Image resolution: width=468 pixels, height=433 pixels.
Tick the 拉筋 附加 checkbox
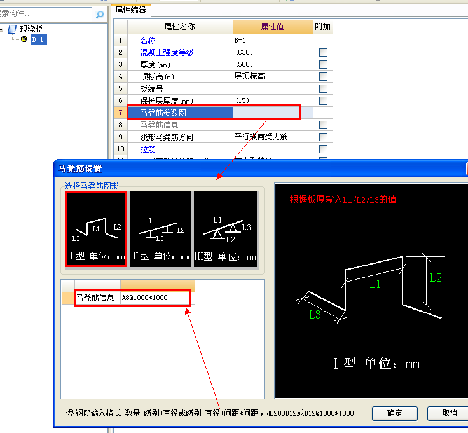tap(323, 149)
